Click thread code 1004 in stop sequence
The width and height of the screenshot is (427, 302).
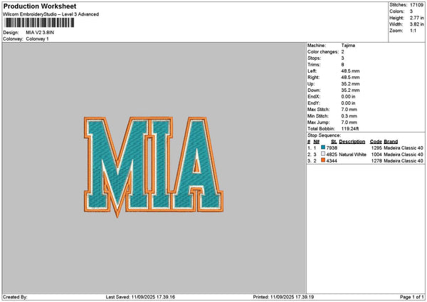[376, 155]
